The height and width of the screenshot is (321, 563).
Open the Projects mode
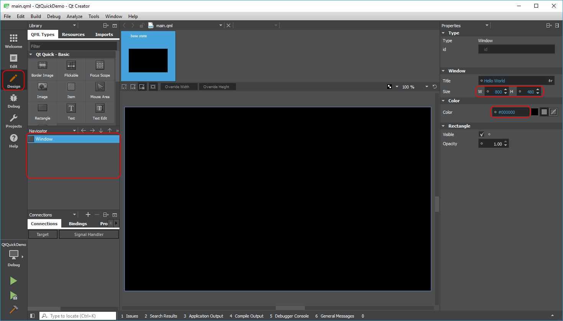13,121
